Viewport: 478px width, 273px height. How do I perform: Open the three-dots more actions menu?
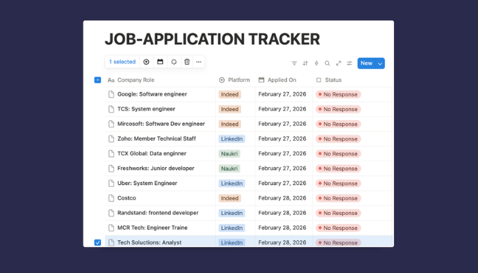(199, 62)
